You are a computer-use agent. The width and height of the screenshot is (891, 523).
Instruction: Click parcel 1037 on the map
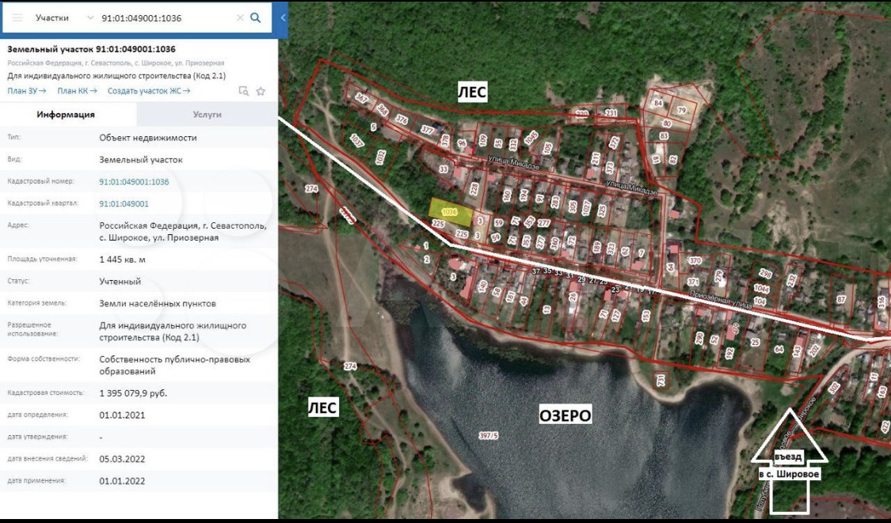tap(356, 140)
